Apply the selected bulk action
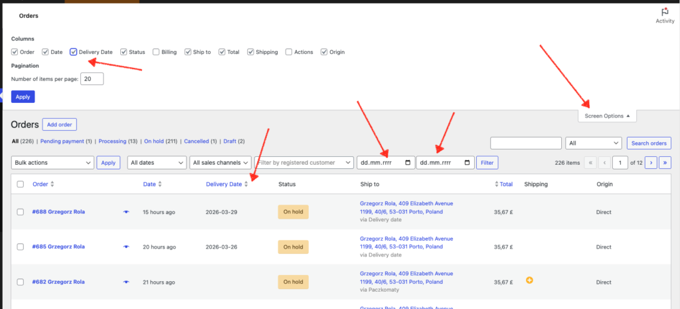This screenshot has height=309, width=680. coord(108,163)
